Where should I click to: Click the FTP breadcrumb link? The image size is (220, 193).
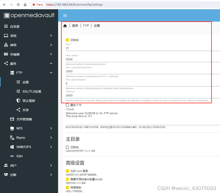pos(86,26)
